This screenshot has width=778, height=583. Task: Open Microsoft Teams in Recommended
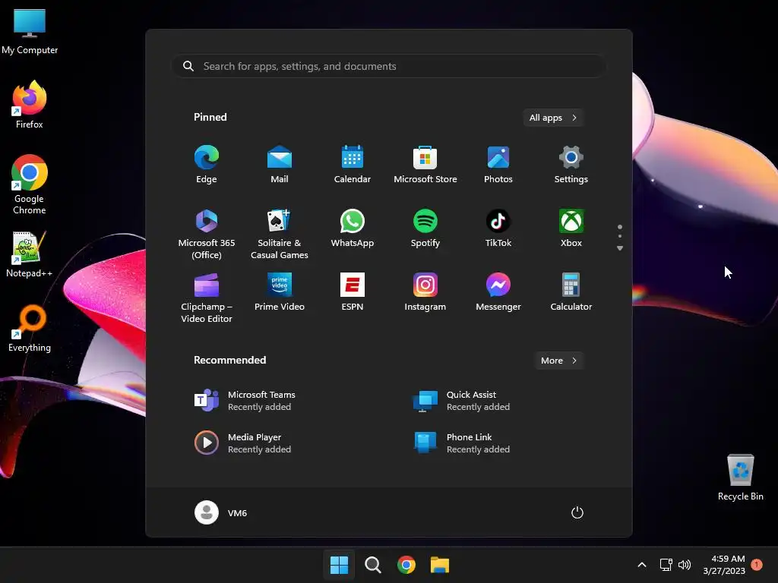click(x=245, y=401)
